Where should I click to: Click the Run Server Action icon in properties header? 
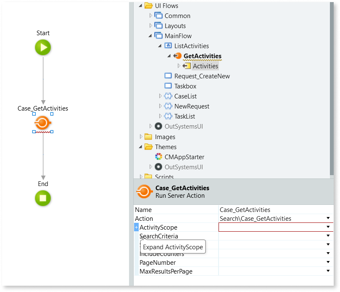143,191
